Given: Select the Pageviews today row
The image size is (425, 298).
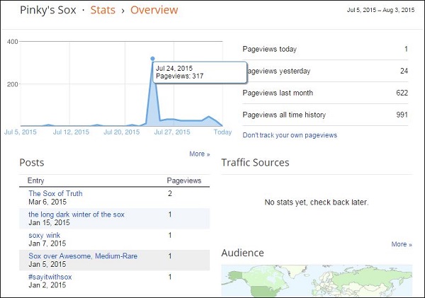Looking at the screenshot, I should (326, 50).
